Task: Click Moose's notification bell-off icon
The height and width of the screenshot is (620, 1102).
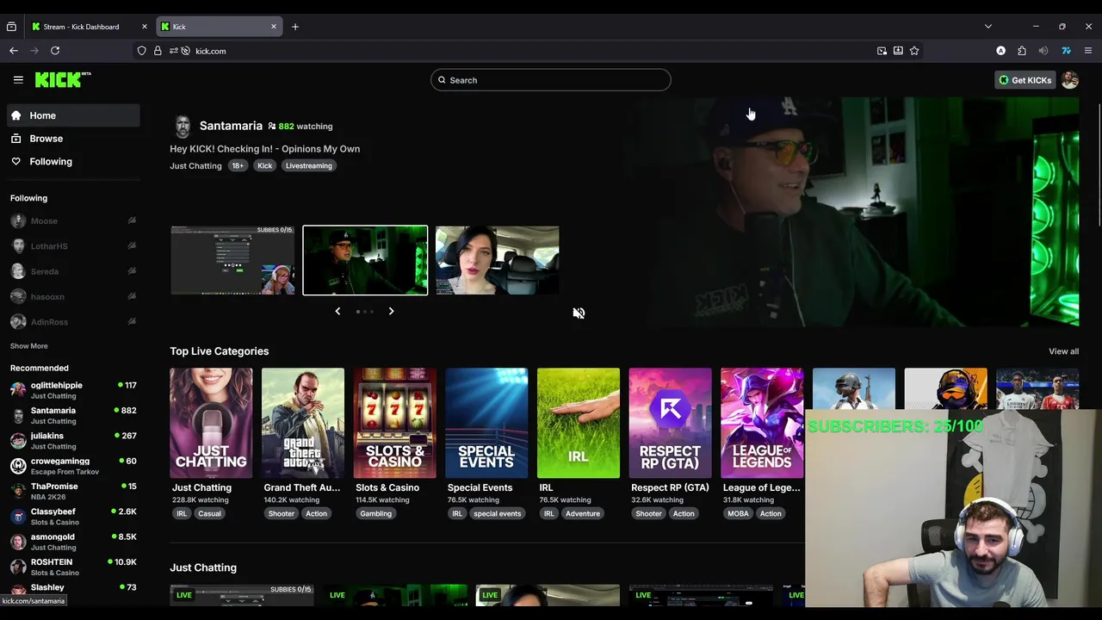Action: (132, 220)
